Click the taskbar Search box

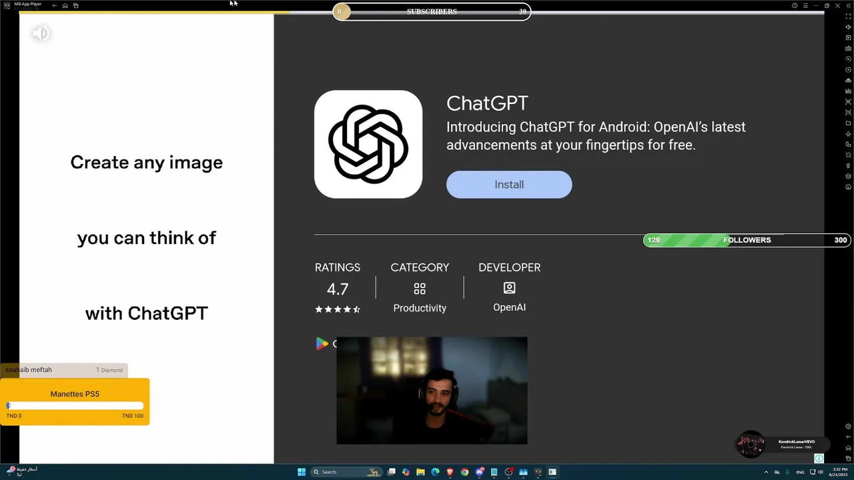346,472
